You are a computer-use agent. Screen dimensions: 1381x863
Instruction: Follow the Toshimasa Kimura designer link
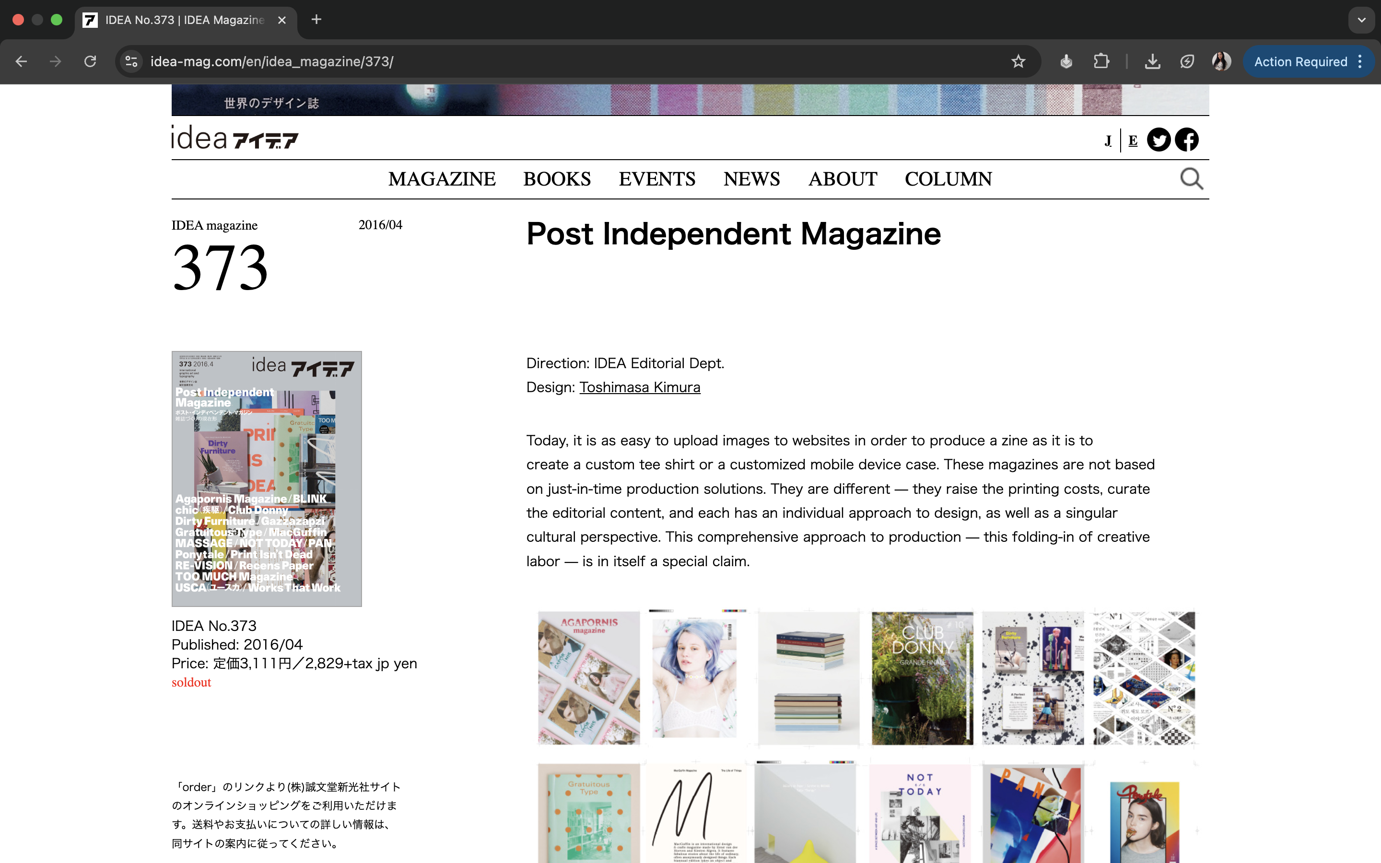click(x=639, y=387)
